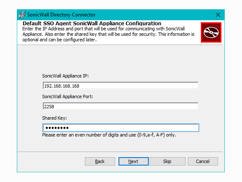Click the 'SonicWall Appliance IP:' label
Viewport: 242px width, 182px height.
tap(66, 76)
